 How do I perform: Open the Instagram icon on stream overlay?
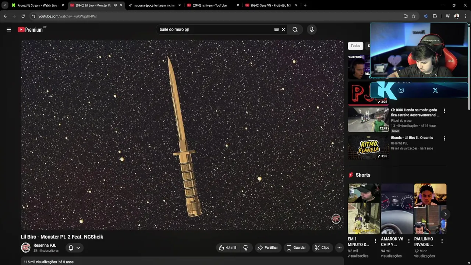[x=401, y=90]
